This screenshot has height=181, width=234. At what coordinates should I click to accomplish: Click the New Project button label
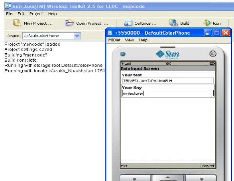tap(38, 23)
